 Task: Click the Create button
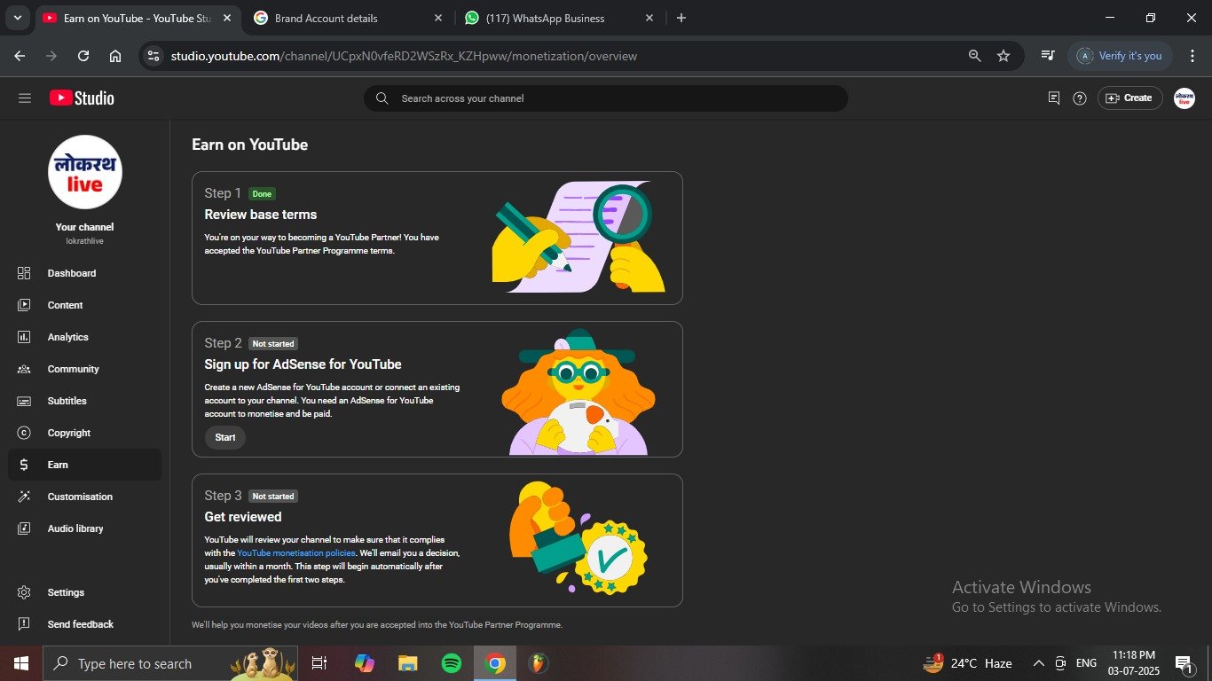pos(1130,98)
